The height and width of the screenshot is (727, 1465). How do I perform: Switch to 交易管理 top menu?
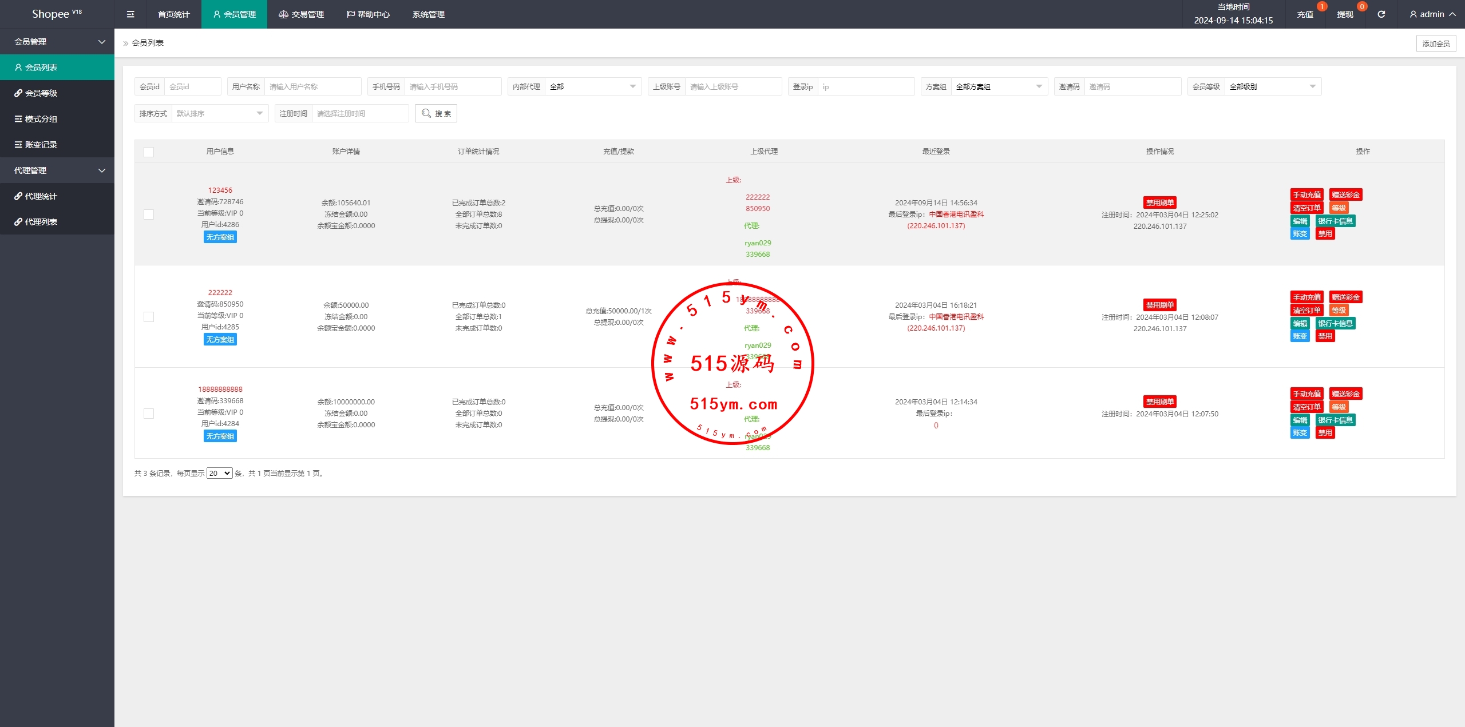301,14
